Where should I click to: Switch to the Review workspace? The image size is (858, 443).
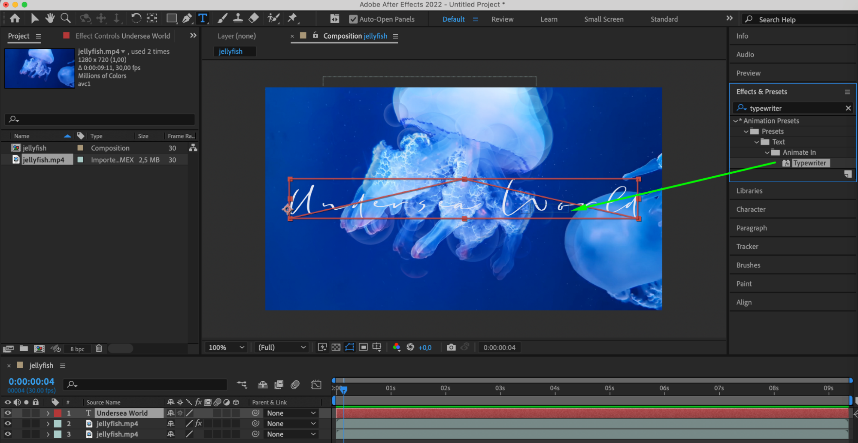(x=502, y=19)
